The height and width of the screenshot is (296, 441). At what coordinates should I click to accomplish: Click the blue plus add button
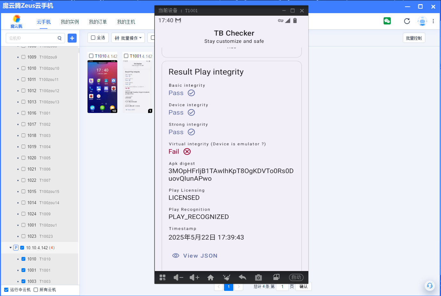click(x=72, y=38)
